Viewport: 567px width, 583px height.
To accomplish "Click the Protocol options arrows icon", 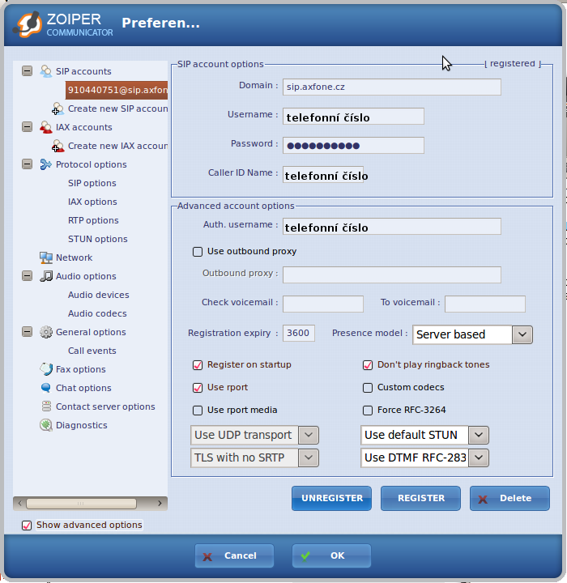I will [45, 164].
